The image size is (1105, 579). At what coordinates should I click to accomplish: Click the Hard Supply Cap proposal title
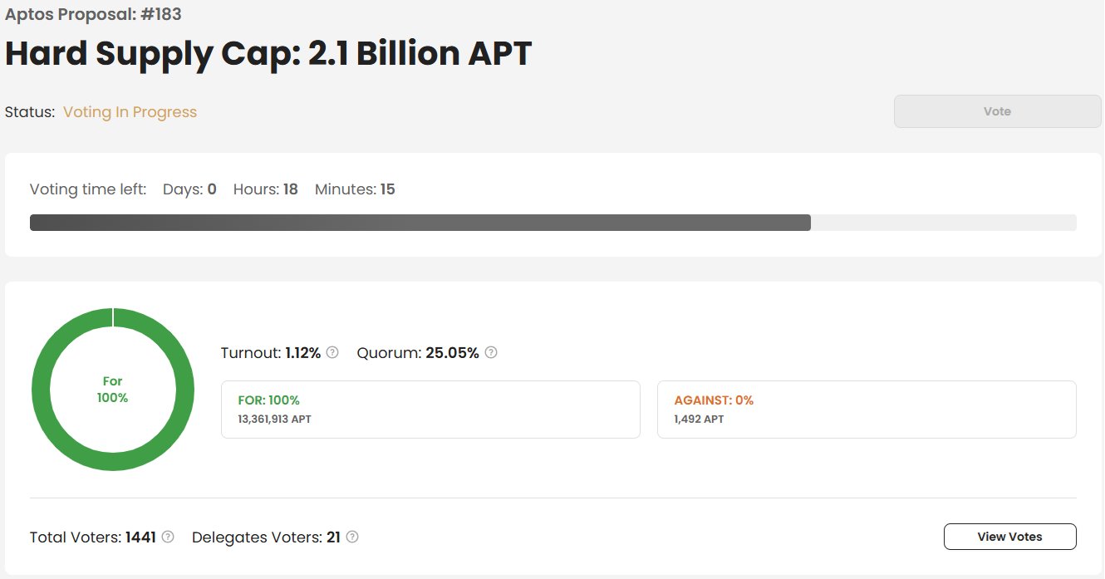point(268,54)
